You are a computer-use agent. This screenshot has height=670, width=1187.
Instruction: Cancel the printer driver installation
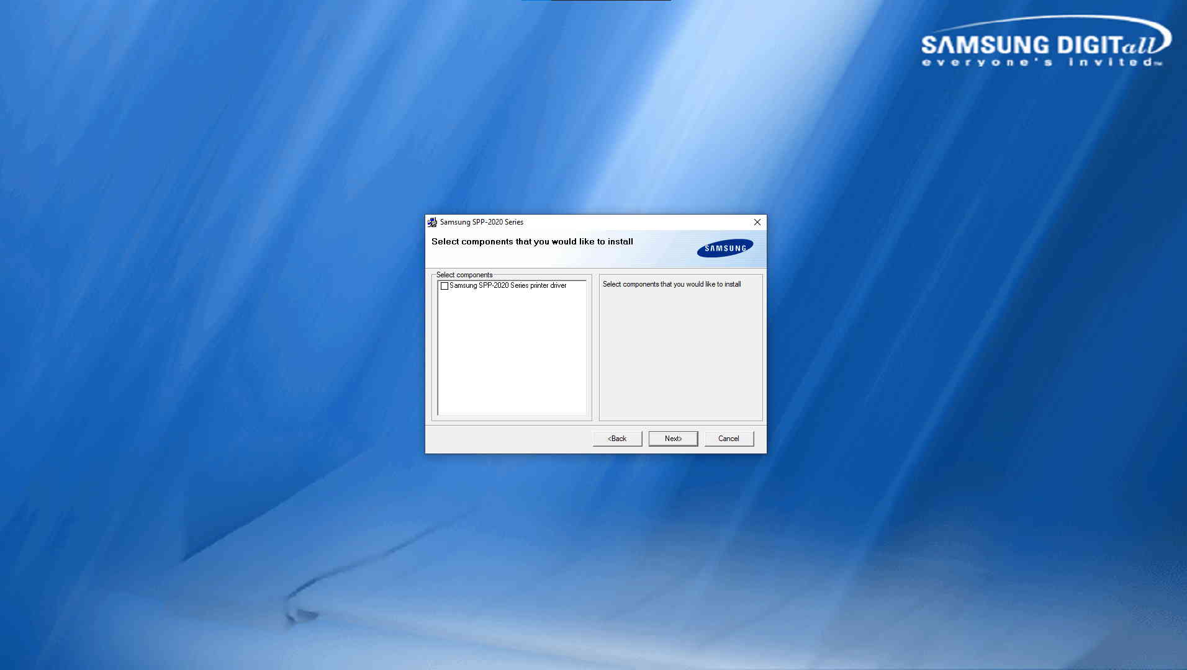(729, 439)
